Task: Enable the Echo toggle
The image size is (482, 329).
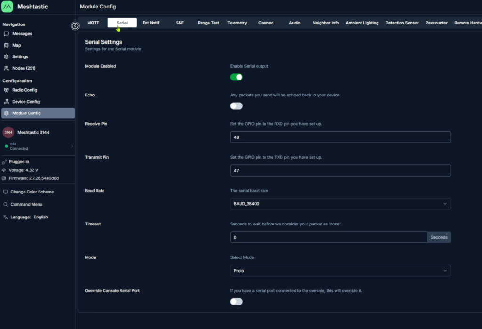Action: 236,106
